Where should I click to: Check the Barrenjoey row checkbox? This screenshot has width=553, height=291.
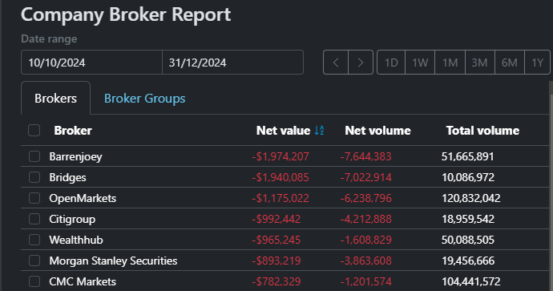(34, 156)
